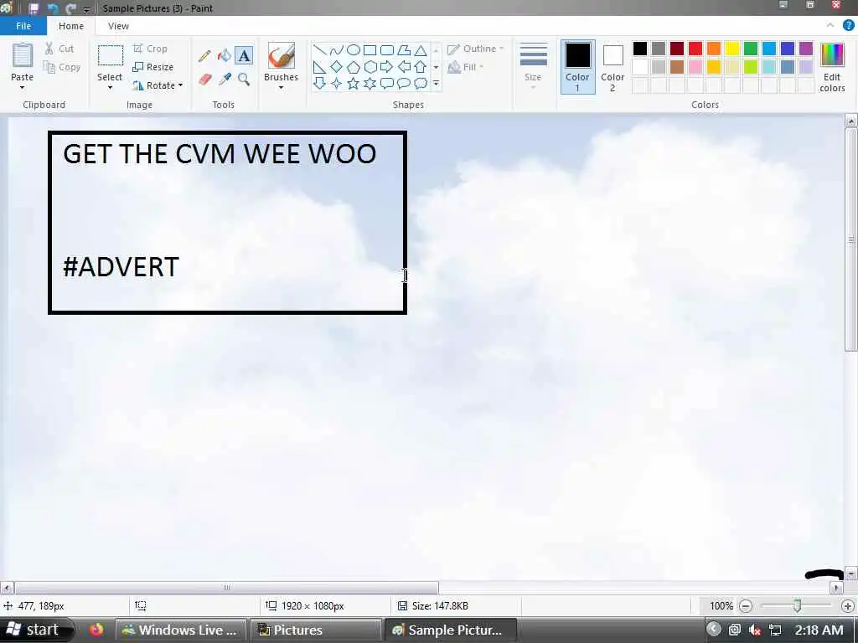This screenshot has width=858, height=643.
Task: Open the Firefox taskbar icon
Action: (x=97, y=630)
